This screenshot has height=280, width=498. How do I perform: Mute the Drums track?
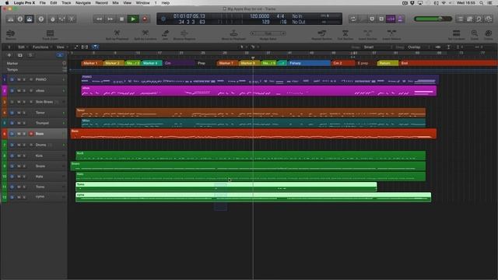click(19, 145)
